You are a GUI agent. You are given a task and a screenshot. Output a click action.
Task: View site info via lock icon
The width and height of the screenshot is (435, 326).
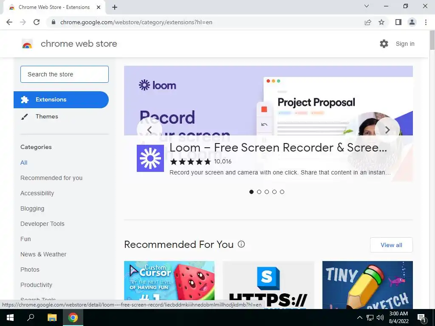point(54,22)
